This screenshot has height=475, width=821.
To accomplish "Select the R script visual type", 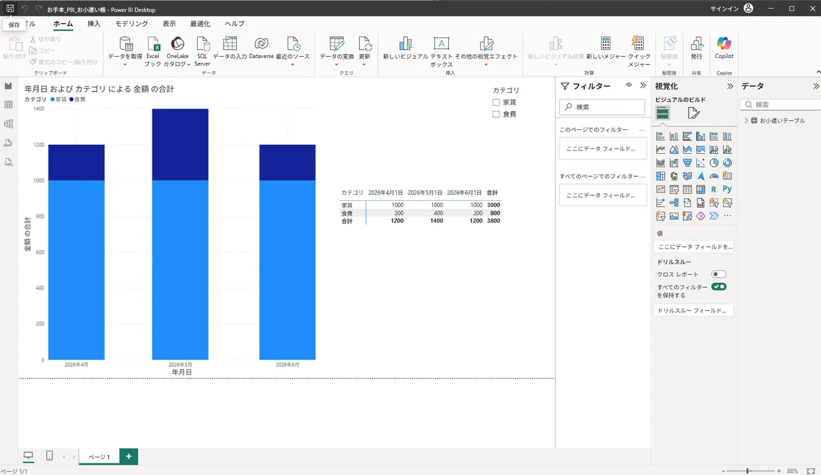I will click(714, 189).
